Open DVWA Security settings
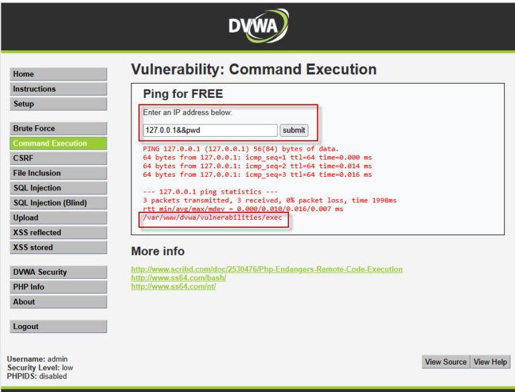 [58, 272]
